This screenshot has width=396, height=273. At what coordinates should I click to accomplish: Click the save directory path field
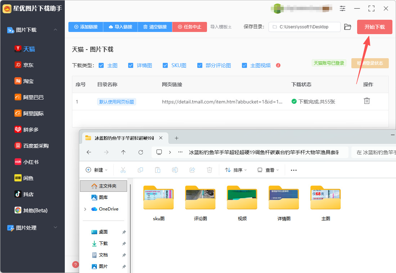304,27
